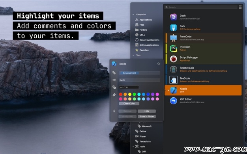The width and height of the screenshot is (247, 154).
Task: Toggle the favorite star for Xcode
Action: [x=159, y=64]
